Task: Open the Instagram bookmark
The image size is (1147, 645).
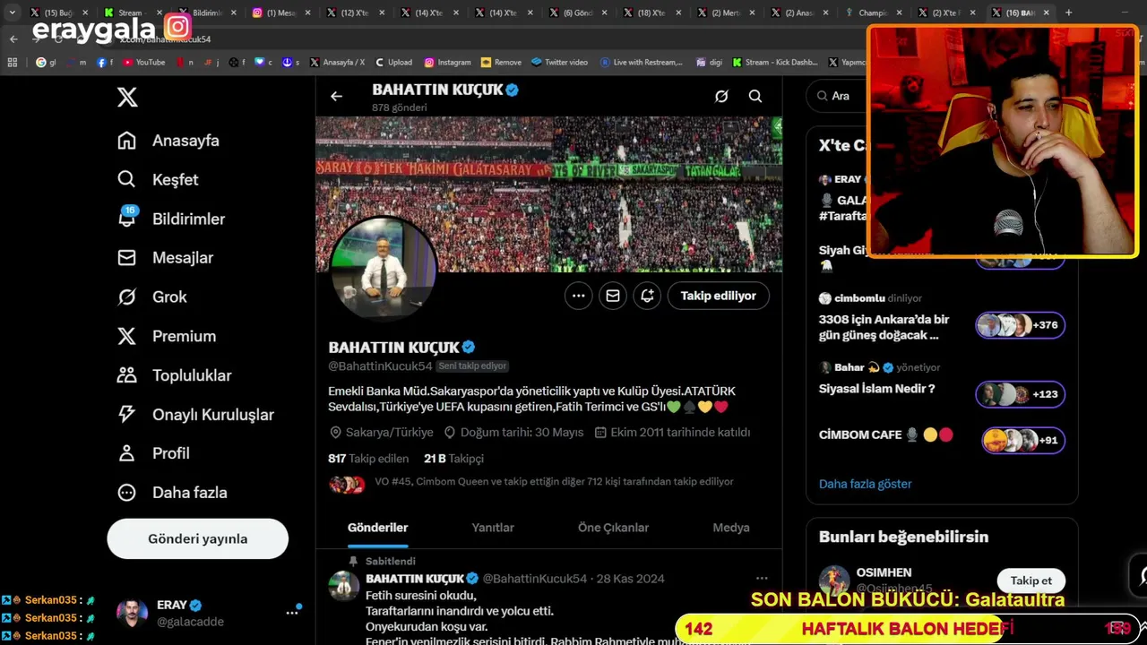Action: (x=447, y=62)
